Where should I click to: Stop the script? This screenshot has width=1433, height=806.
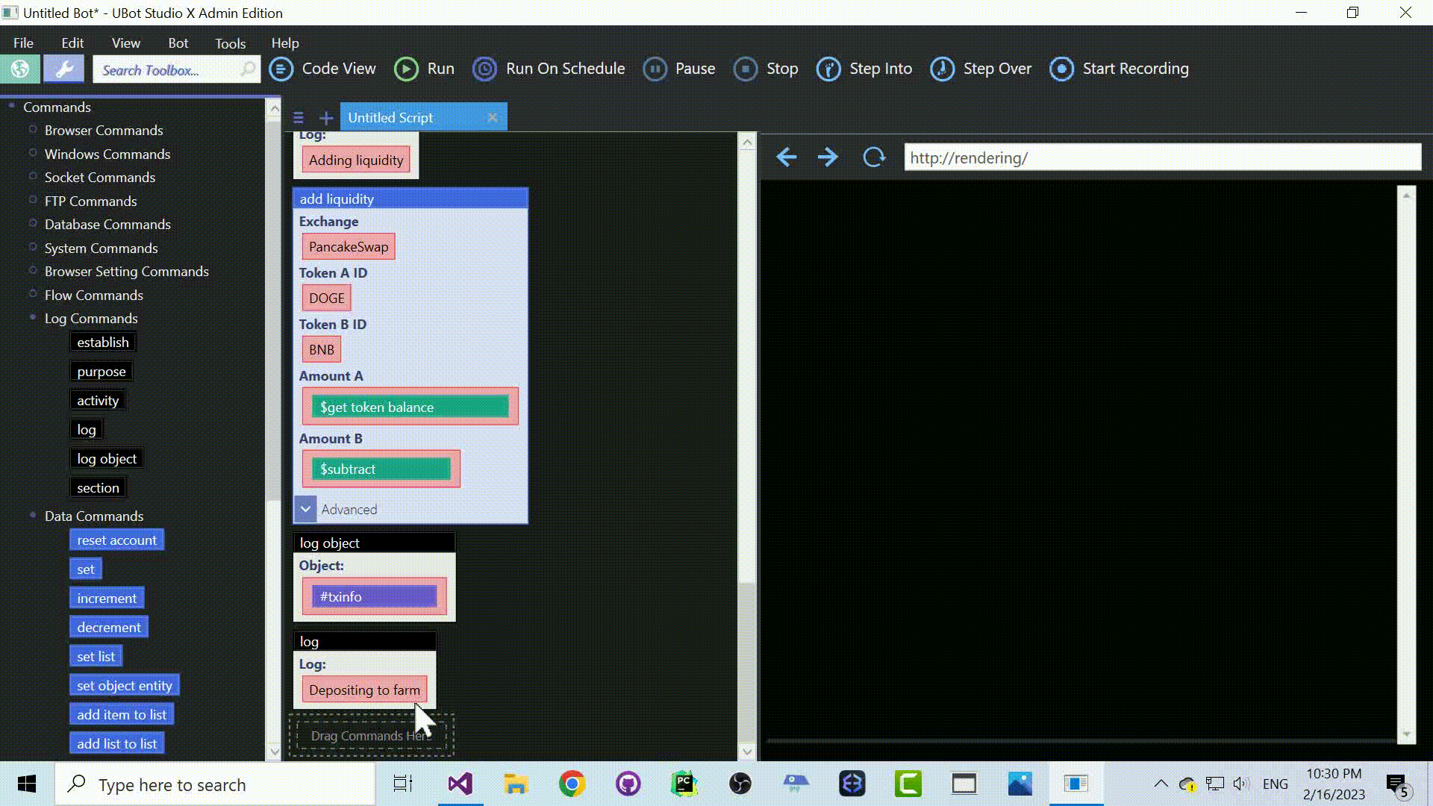point(766,69)
